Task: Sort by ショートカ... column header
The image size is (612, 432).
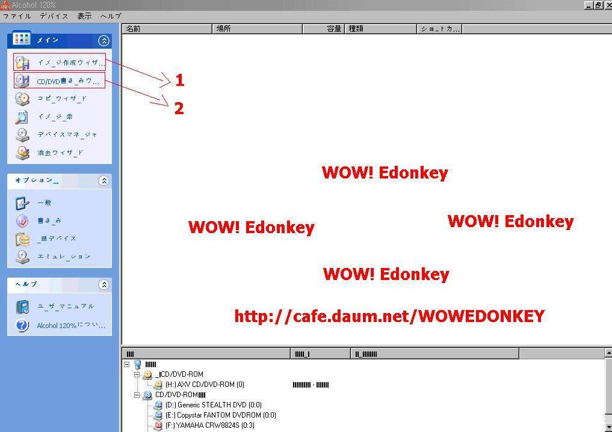Action: click(x=439, y=29)
